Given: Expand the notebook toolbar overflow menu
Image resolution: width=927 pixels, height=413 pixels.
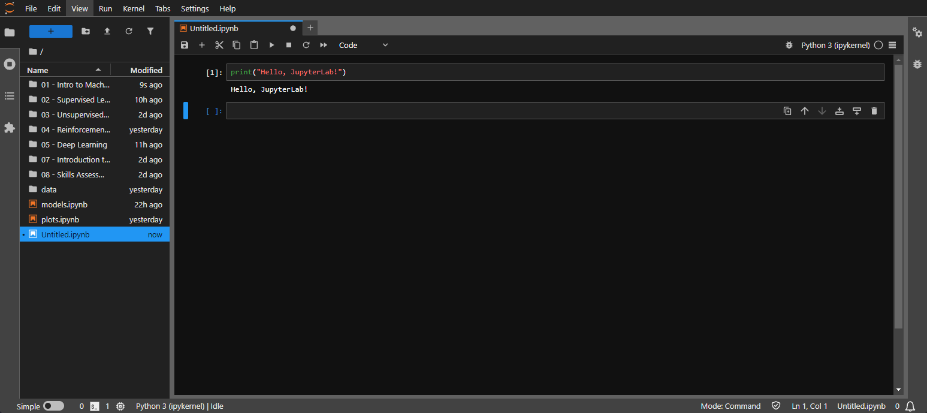Looking at the screenshot, I should coord(892,45).
